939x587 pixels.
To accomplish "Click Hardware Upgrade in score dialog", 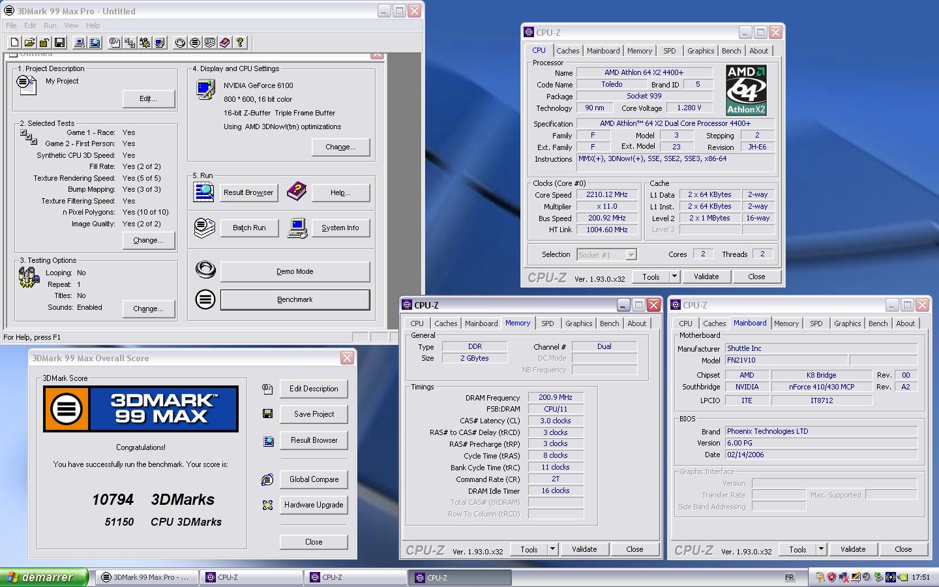I will 314,505.
